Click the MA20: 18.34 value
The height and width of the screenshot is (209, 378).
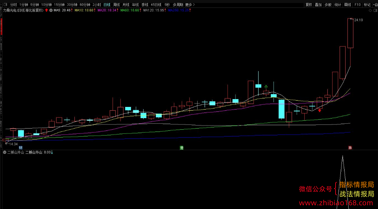[107, 10]
